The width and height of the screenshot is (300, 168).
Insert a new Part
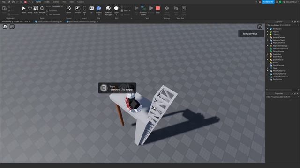tap(84, 9)
